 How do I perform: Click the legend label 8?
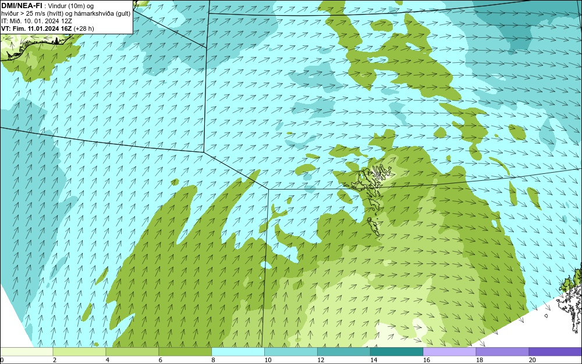(213, 360)
